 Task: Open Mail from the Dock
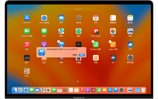pyautogui.click(x=37, y=90)
